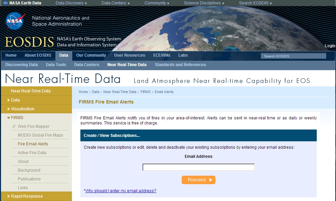Screen dimensions: 336x201
Task: Open Links sidebar item
Action: (x=23, y=188)
